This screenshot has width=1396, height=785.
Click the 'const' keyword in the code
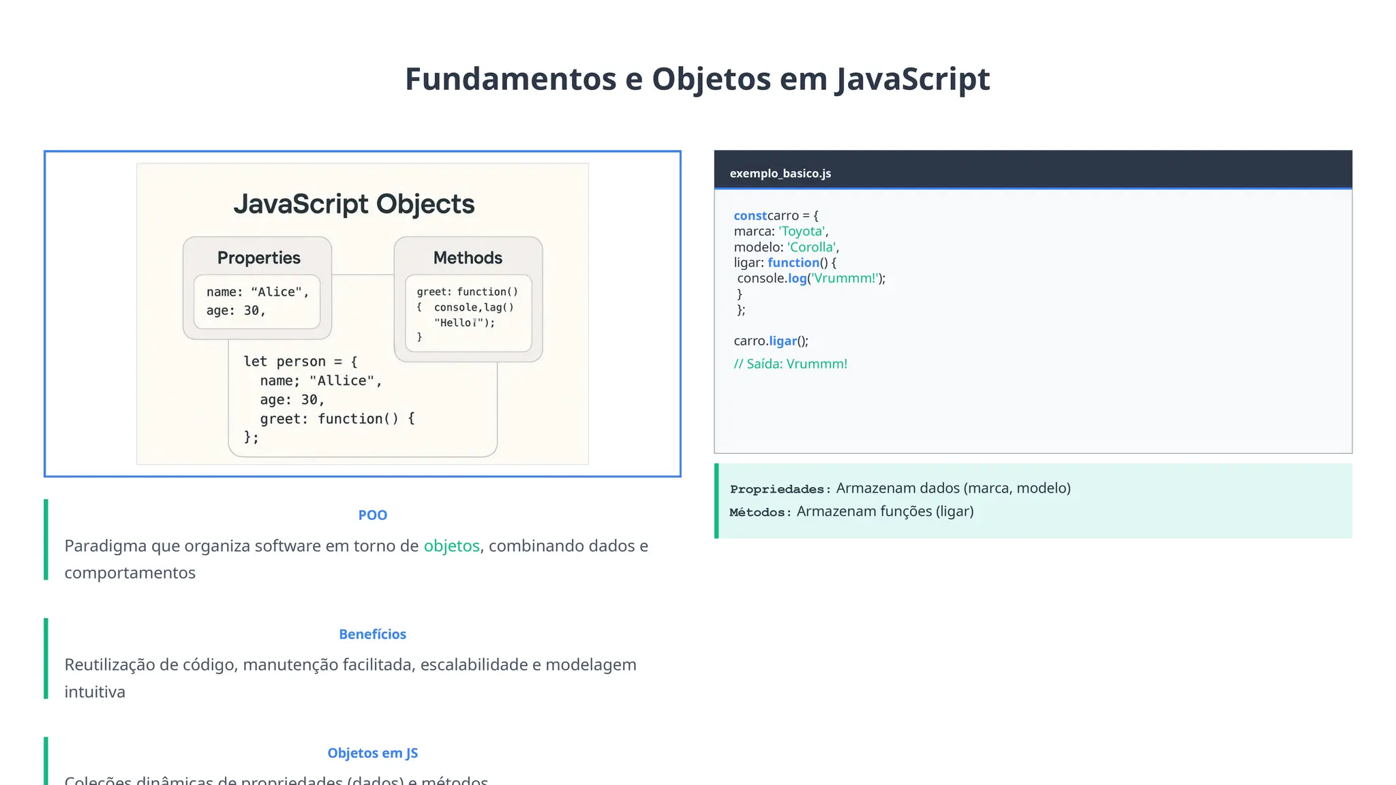click(750, 215)
